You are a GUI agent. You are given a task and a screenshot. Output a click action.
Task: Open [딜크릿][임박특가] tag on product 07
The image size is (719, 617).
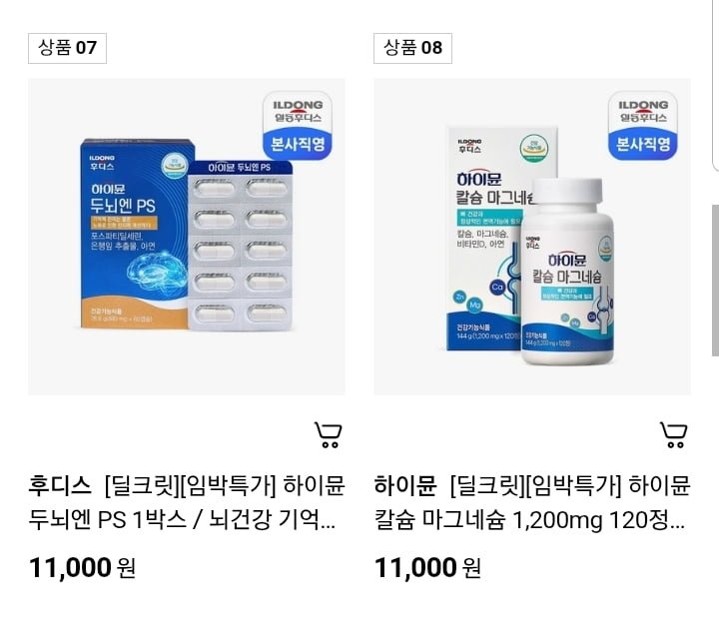(191, 486)
